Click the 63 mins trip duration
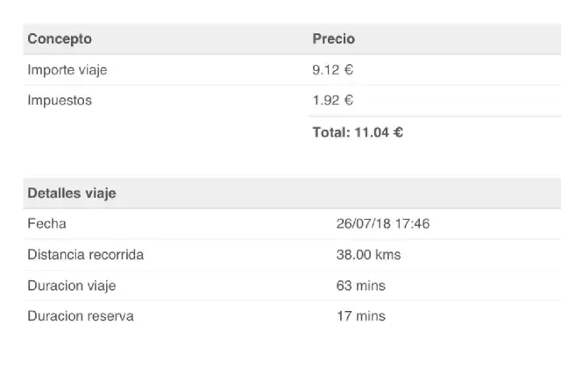 [x=360, y=286]
